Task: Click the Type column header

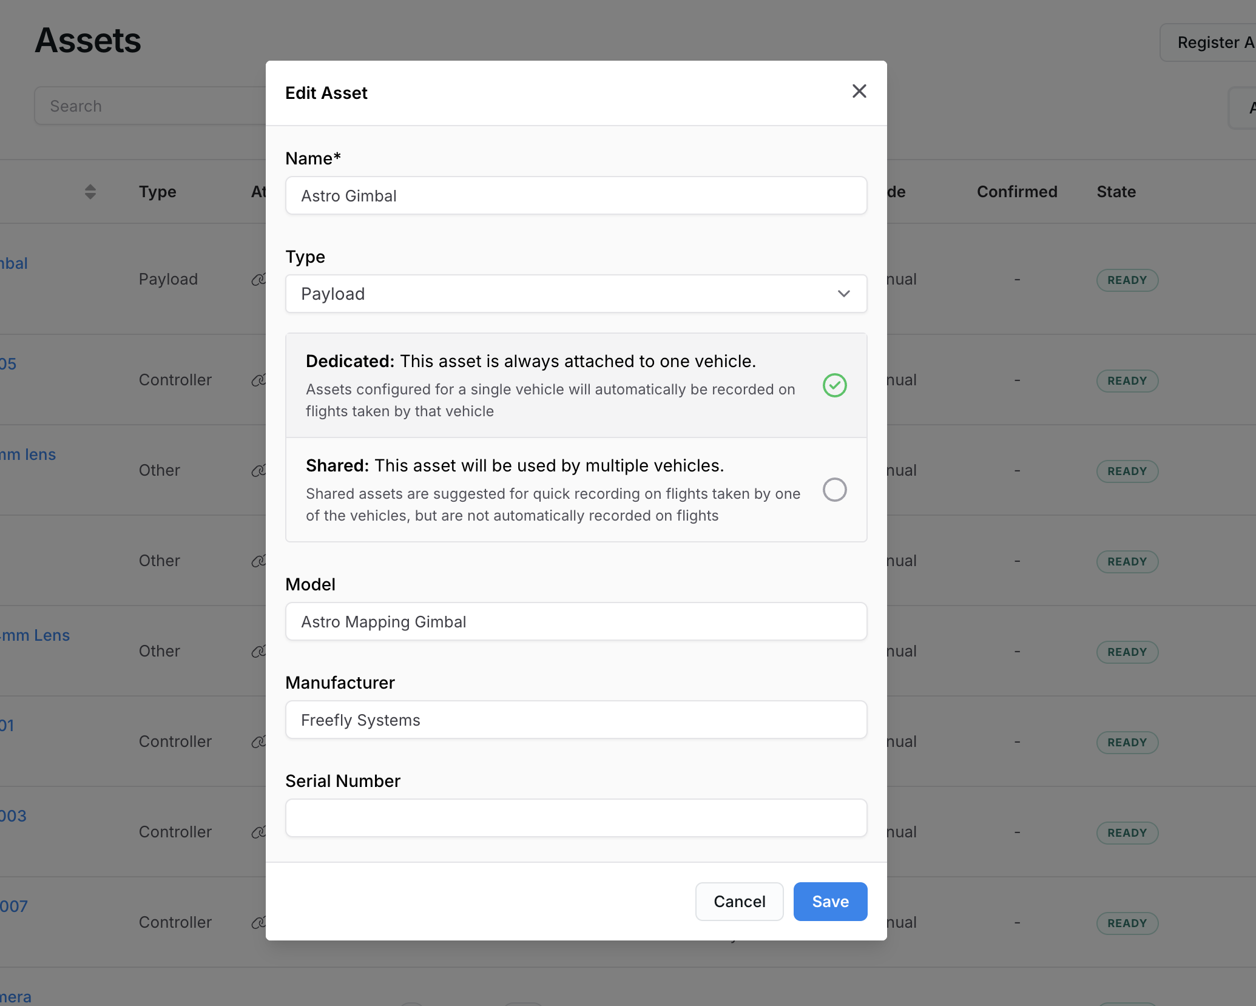Action: click(157, 192)
